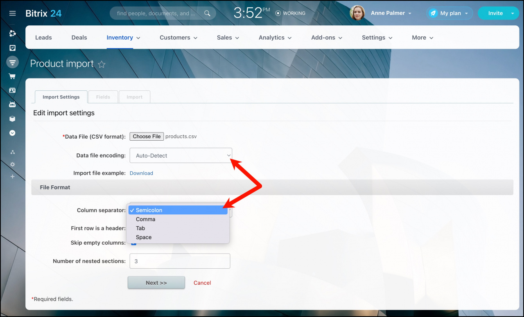Open the Add-ons menu
This screenshot has width=524, height=317.
pos(327,37)
